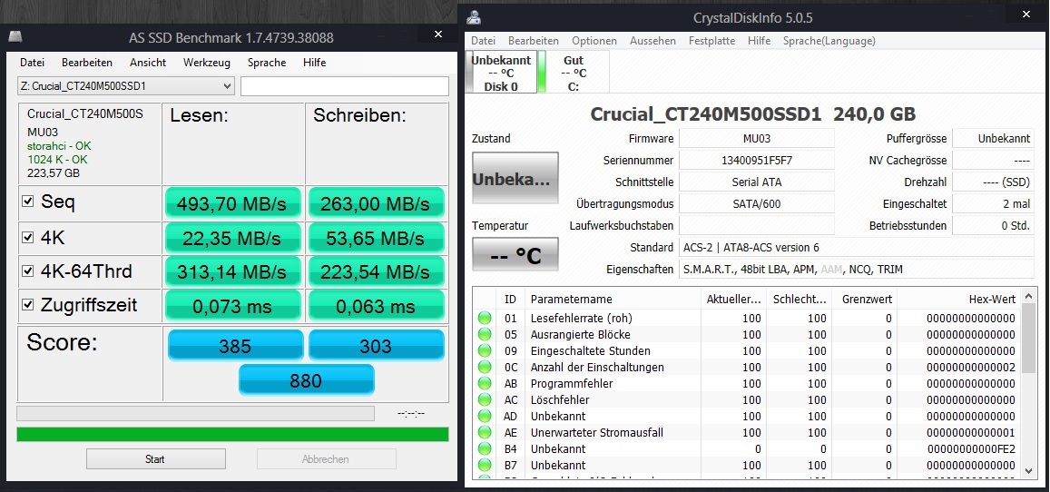Click the Abbrechen button

tap(326, 459)
